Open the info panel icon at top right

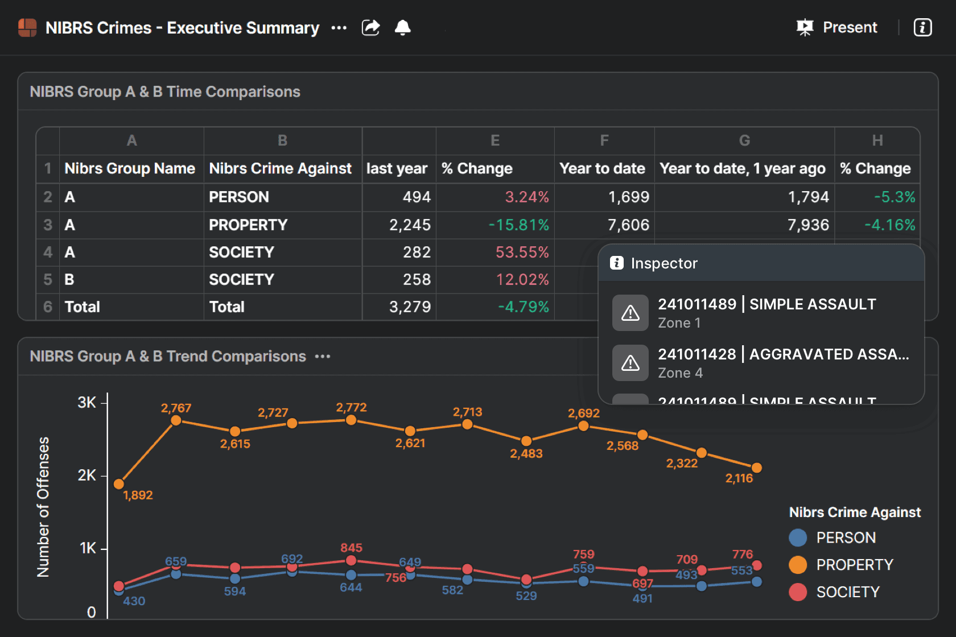[922, 27]
